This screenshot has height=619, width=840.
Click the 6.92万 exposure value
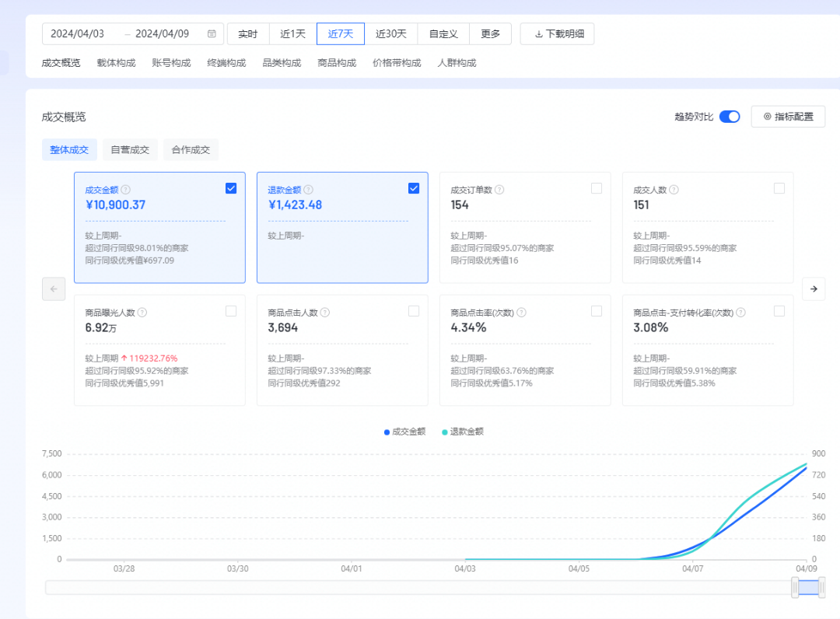click(x=100, y=327)
